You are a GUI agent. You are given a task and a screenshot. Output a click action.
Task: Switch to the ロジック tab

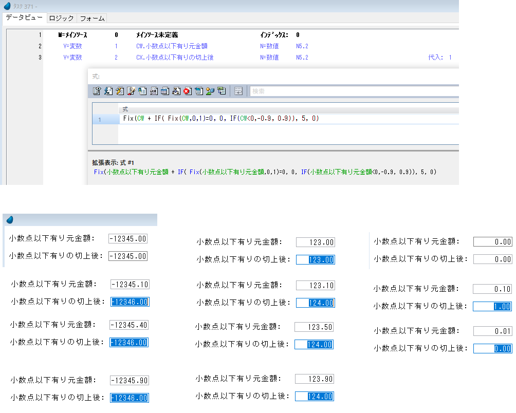click(61, 18)
